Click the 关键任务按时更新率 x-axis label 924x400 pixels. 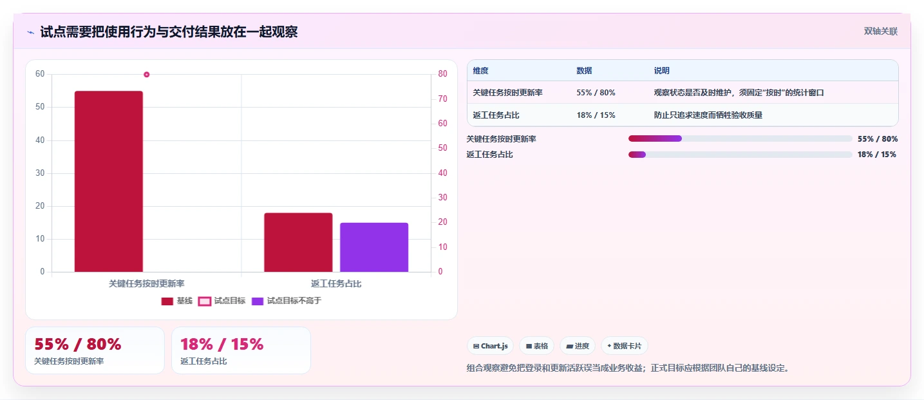point(147,283)
